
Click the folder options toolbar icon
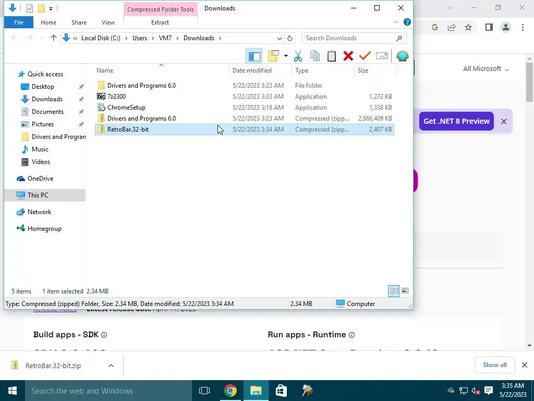click(x=273, y=56)
